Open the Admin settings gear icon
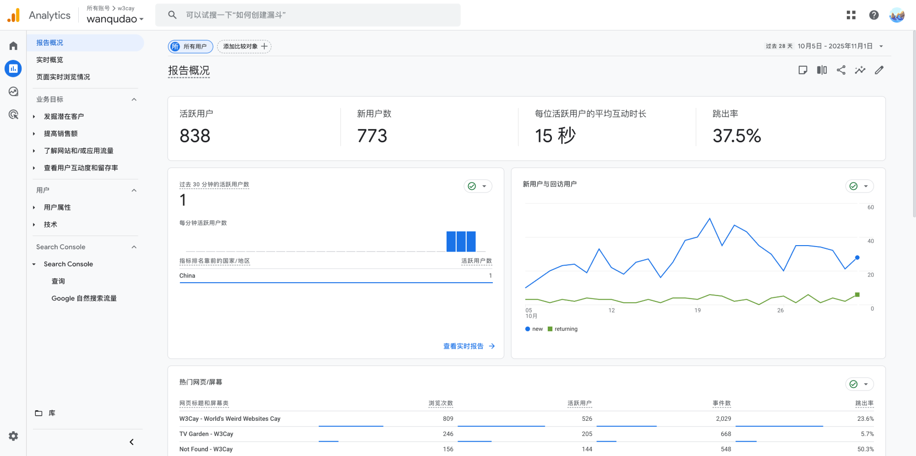 (13, 436)
